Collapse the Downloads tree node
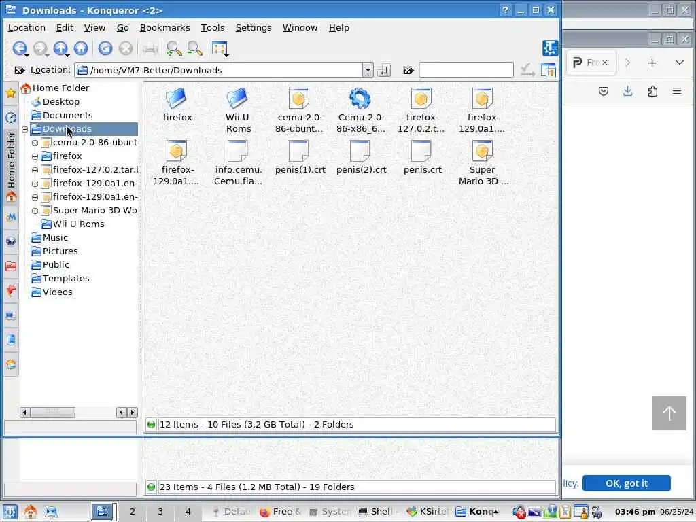The height and width of the screenshot is (522, 696). (25, 129)
